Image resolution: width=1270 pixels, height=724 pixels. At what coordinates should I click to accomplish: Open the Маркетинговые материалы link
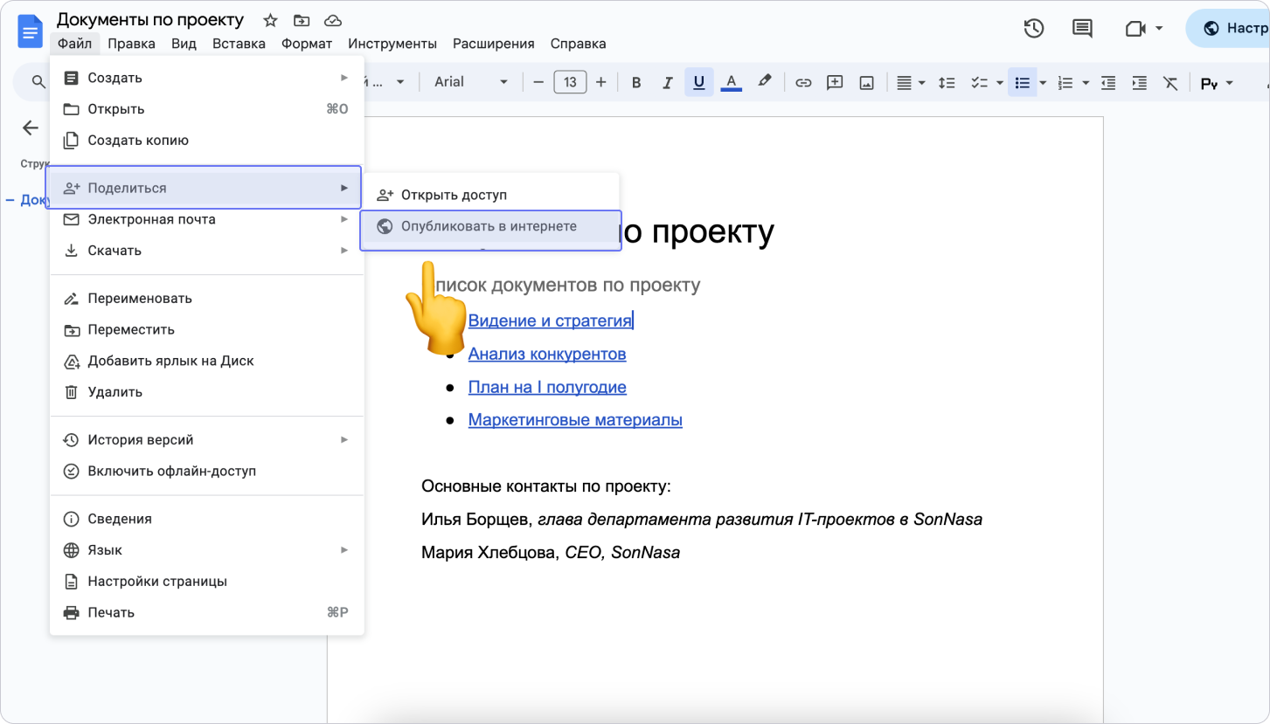tap(575, 420)
